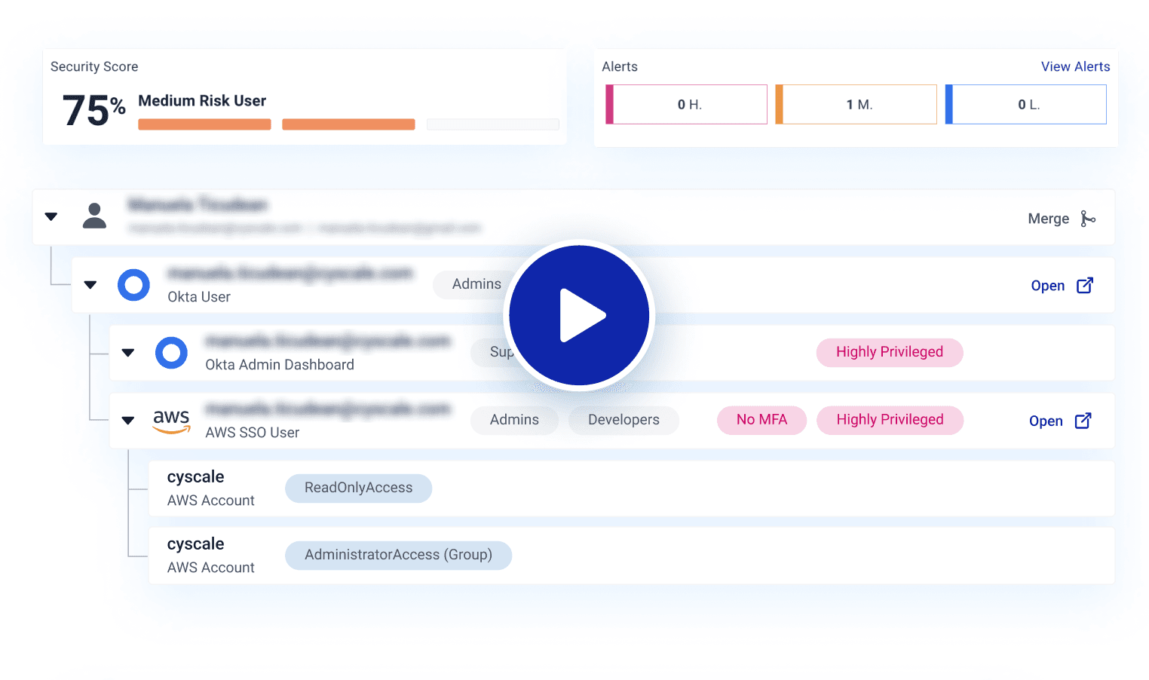
Task: Collapse the top-level user row
Action: coord(51,216)
